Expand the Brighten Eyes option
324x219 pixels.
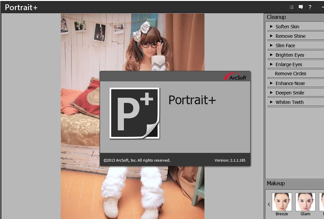[x=271, y=55]
